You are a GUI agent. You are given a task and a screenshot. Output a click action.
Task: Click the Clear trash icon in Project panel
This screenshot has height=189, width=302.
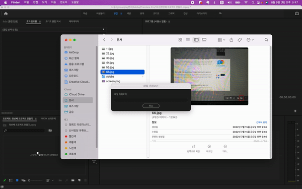[x=86, y=180]
